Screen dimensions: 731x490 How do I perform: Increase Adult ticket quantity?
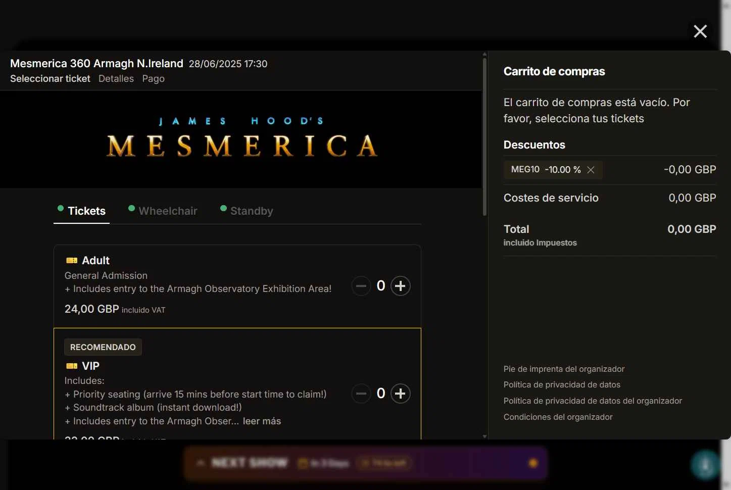pyautogui.click(x=400, y=286)
